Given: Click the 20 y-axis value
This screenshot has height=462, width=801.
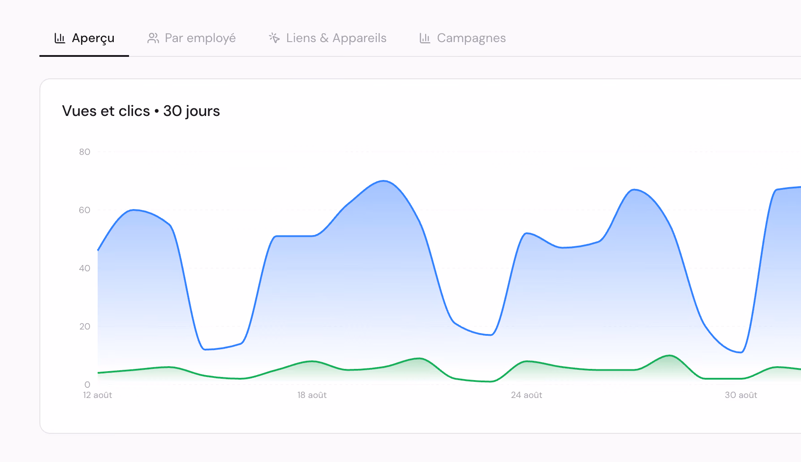Looking at the screenshot, I should [x=85, y=326].
